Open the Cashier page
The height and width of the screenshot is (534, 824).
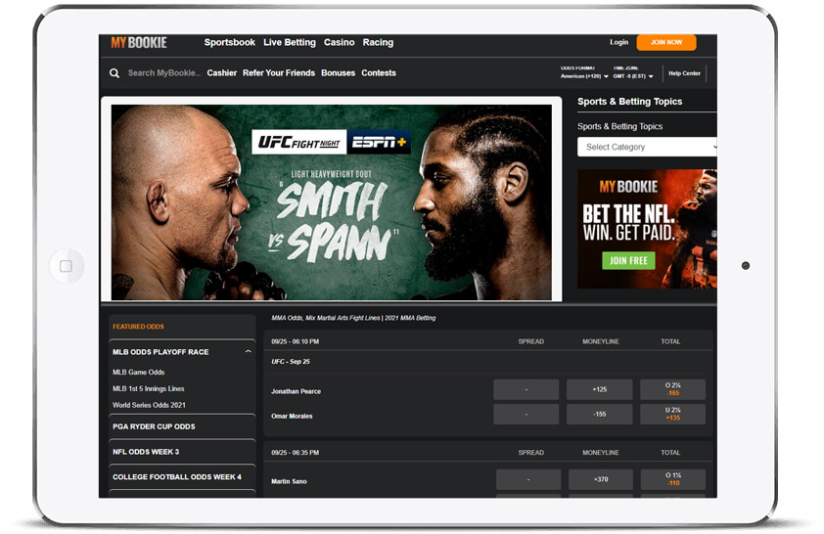click(x=222, y=73)
